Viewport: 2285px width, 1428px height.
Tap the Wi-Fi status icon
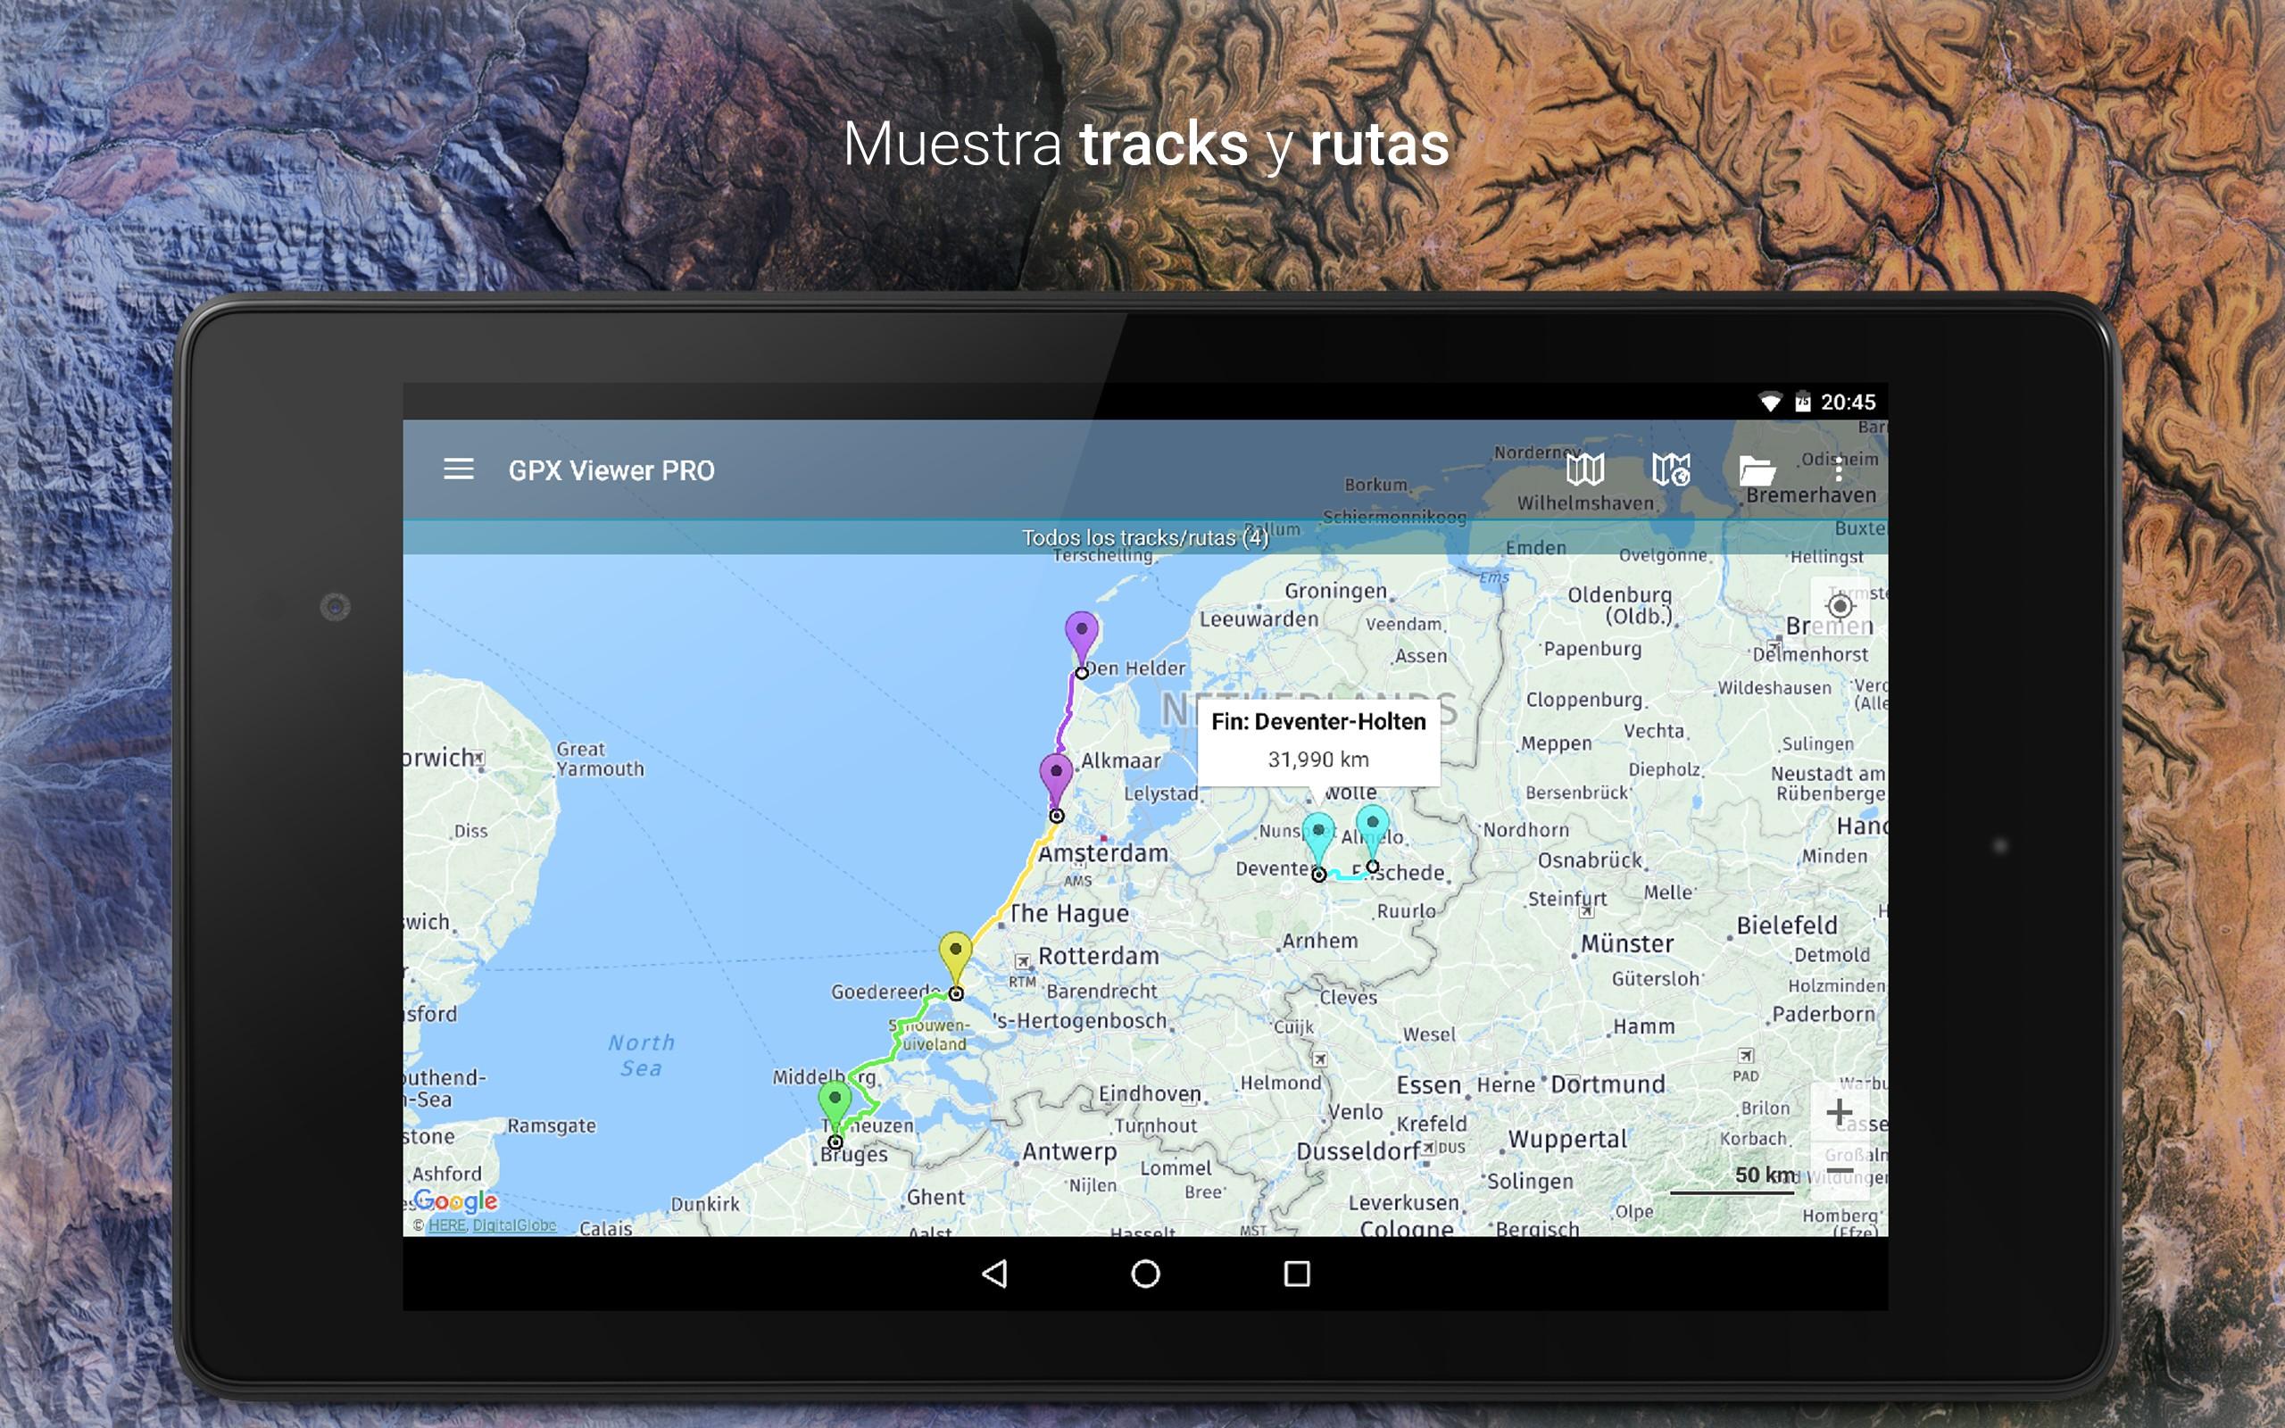pyautogui.click(x=1770, y=403)
